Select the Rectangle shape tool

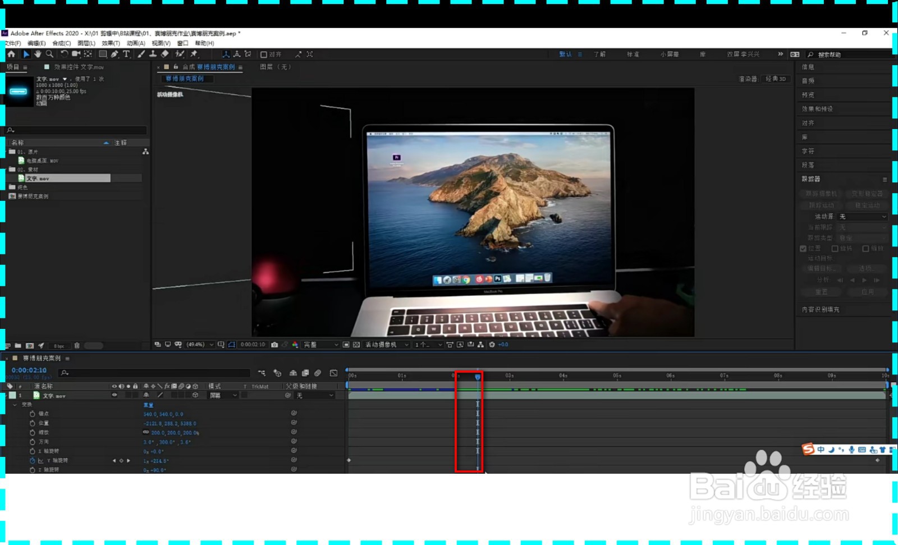[103, 54]
